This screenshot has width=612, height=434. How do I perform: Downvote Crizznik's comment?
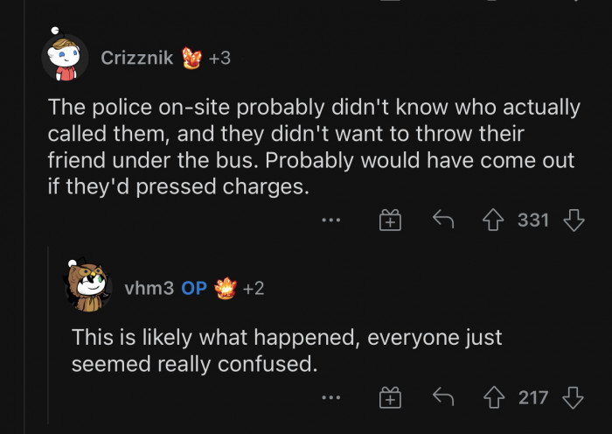[x=574, y=220]
